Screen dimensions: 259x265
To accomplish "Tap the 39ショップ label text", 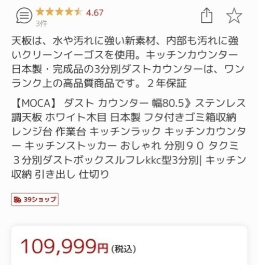I will 40,200.
